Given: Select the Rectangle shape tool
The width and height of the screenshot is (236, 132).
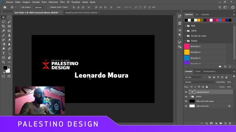Looking at the screenshot, I should pos(3,58).
